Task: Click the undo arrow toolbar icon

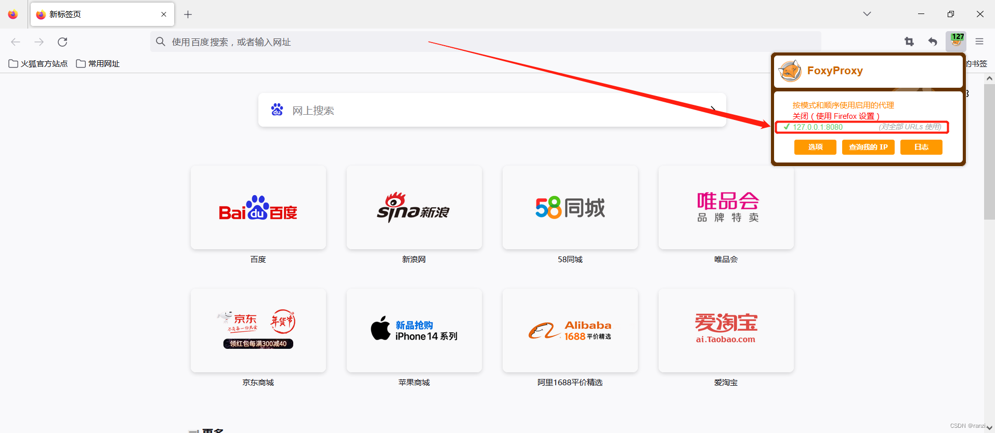Action: [933, 42]
